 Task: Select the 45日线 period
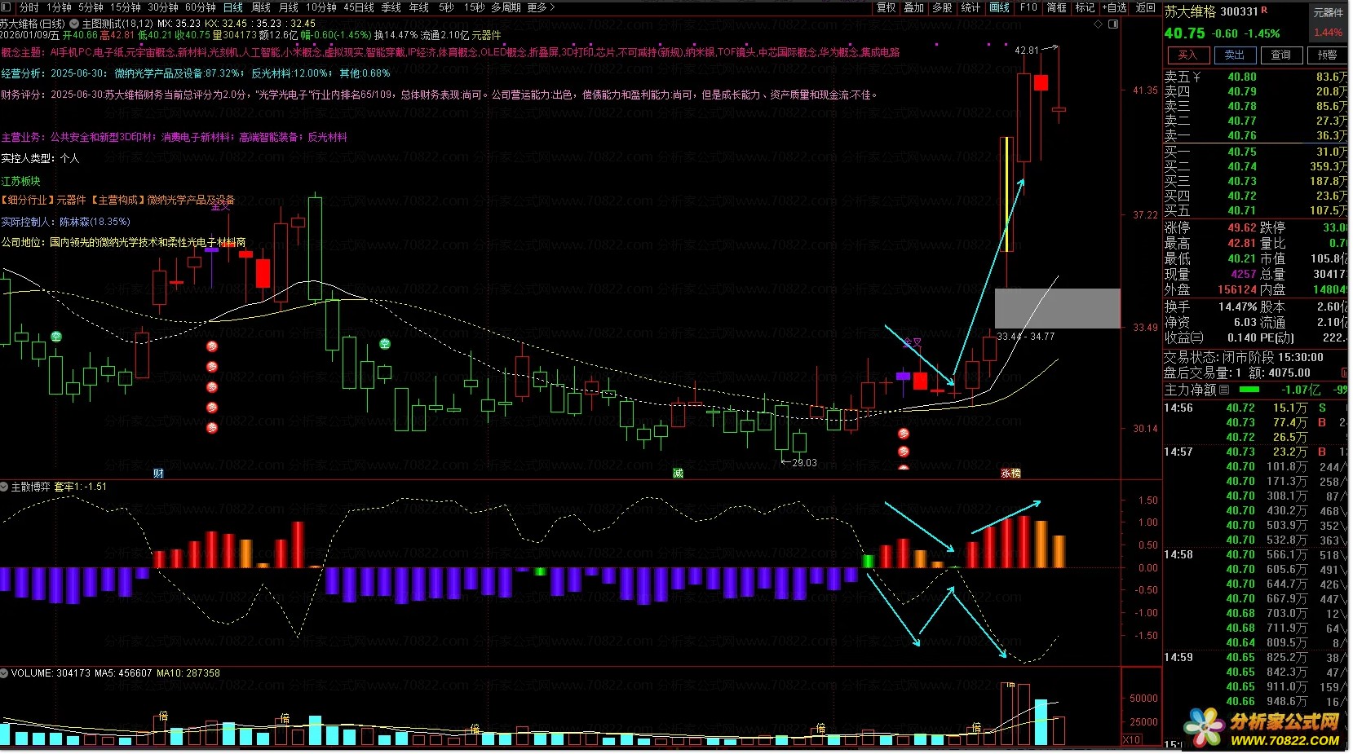359,7
